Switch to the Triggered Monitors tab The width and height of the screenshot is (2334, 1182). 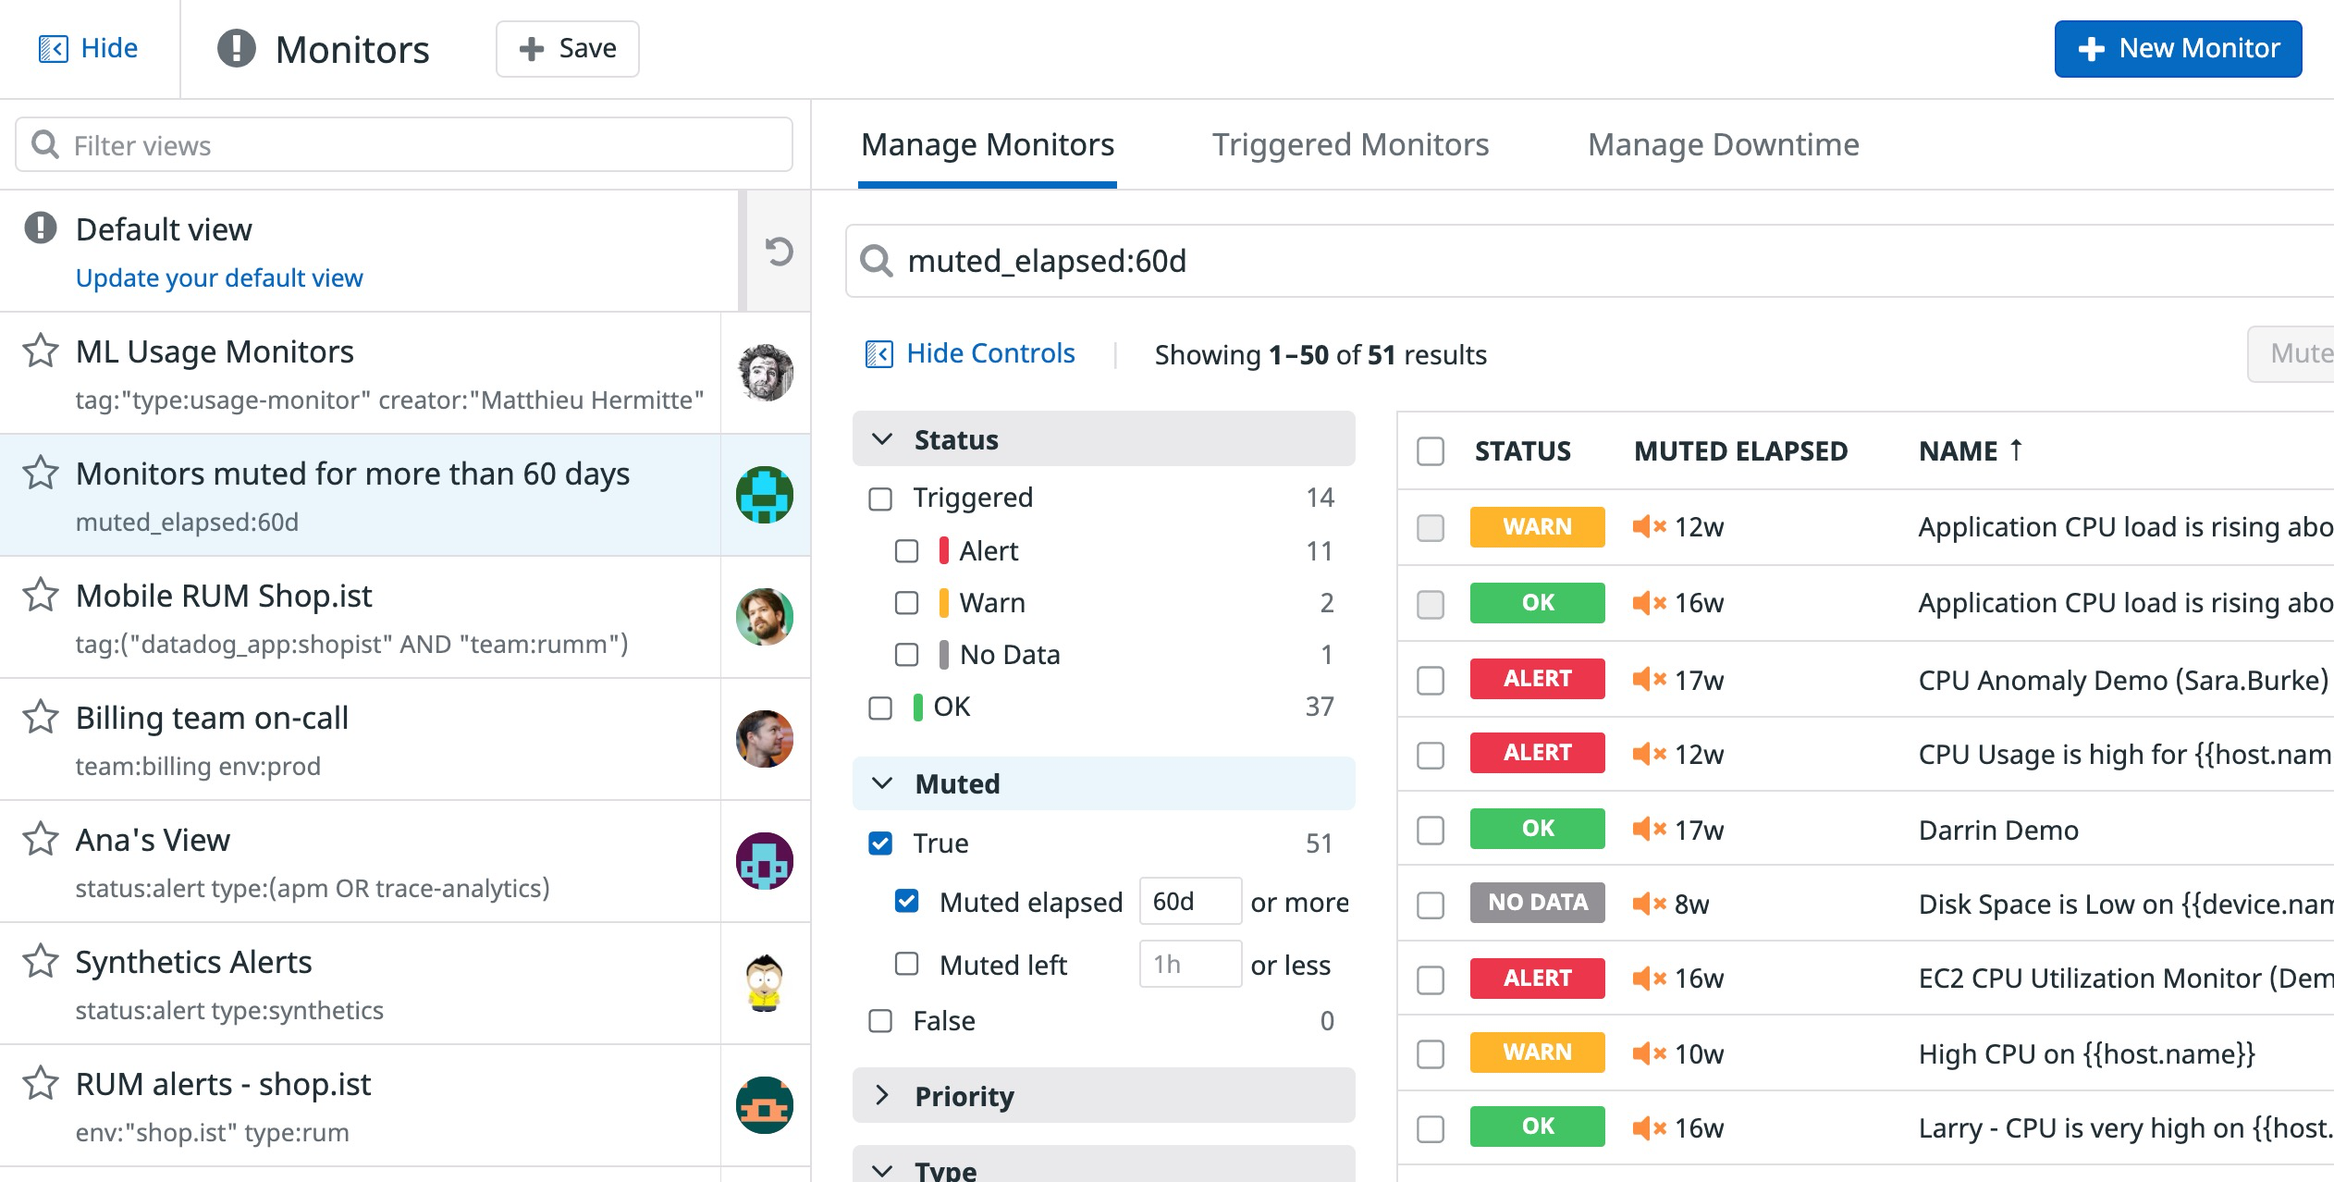1350,144
